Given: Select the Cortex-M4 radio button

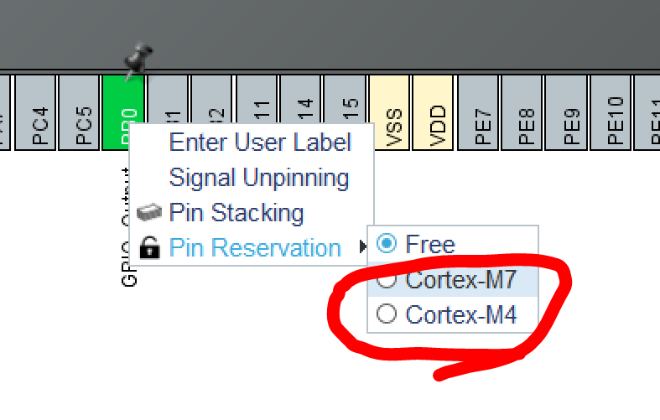Looking at the screenshot, I should pyautogui.click(x=386, y=315).
